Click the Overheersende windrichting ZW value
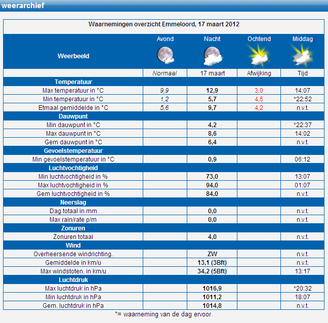 pyautogui.click(x=212, y=254)
